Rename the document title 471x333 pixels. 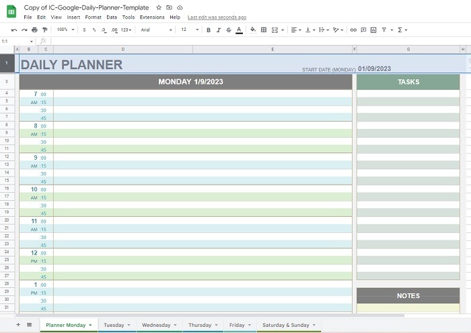pyautogui.click(x=87, y=7)
